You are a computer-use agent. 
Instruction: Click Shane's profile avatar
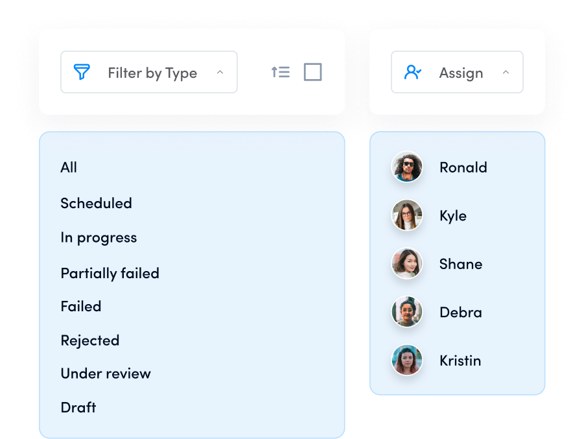[x=406, y=264]
